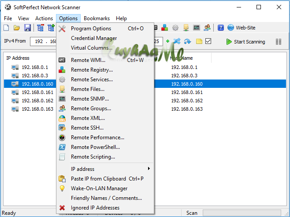Click the computer icon beside 192.168.0.162

pyautogui.click(x=15, y=101)
